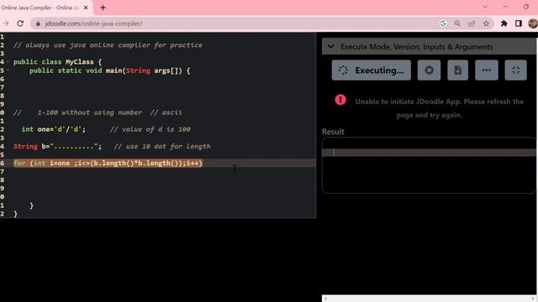Fold the public class MyClass line arrow
Screen dimensions: 538x302
coord(8,62)
